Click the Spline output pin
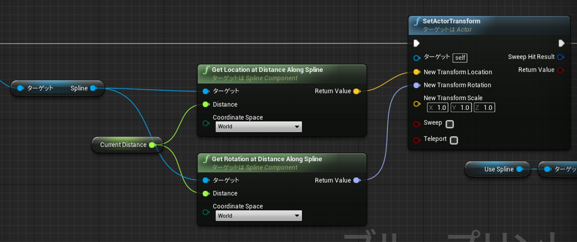This screenshot has width=577, height=242. pos(93,88)
